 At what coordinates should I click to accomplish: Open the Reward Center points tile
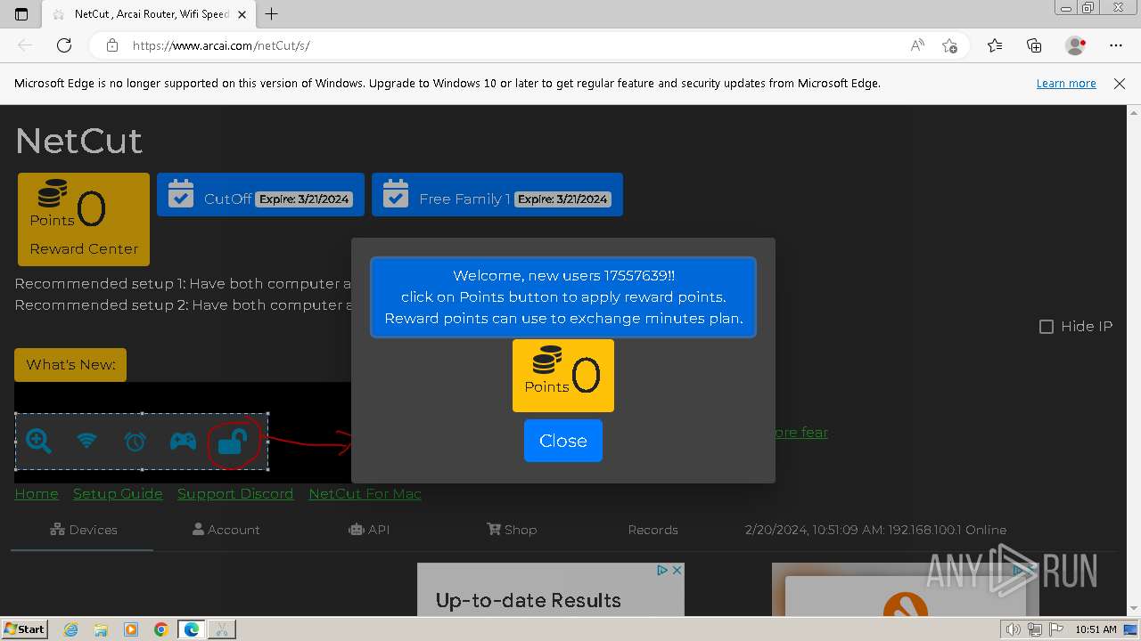84,219
